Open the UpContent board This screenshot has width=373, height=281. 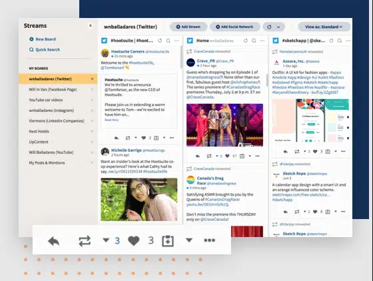point(39,142)
